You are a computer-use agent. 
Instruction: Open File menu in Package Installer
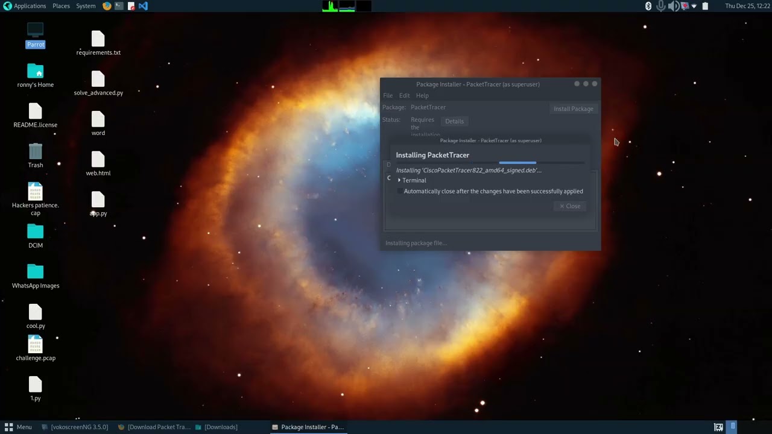tap(388, 95)
